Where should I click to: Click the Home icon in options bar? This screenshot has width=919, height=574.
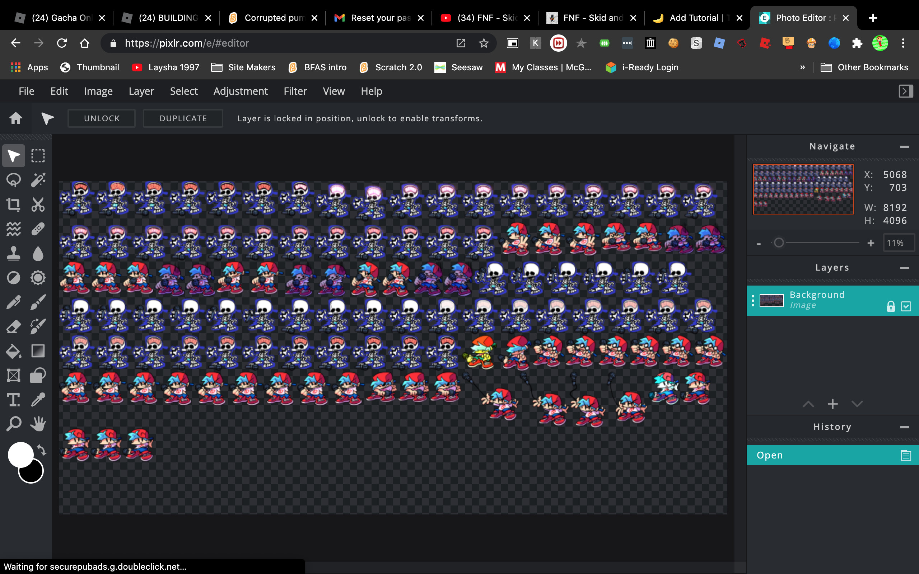15,118
